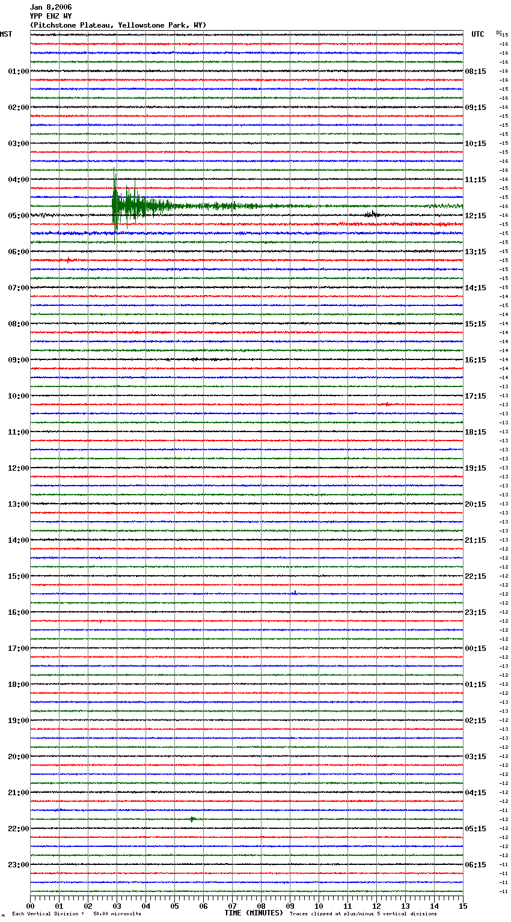This screenshot has width=511, height=922.
Task: Select the 15:00 MST hour label
Action: tap(19, 576)
